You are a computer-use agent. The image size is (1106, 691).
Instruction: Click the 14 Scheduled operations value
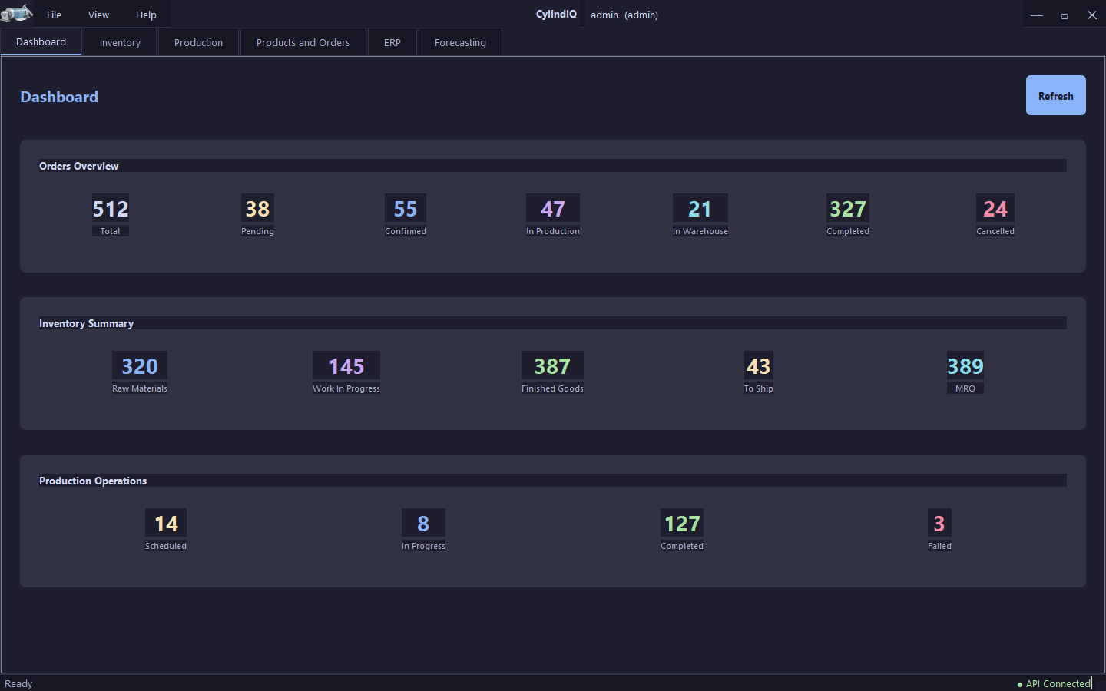point(166,524)
